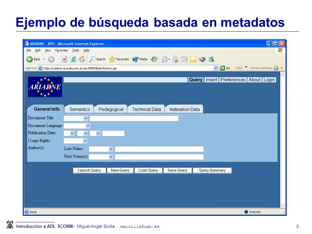Expand the address bar dropdown
Viewport: 312px width, 234px height.
216,68
